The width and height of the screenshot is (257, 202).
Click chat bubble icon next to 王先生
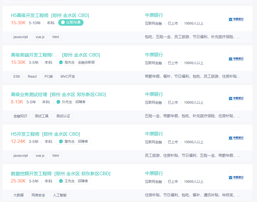[x=61, y=181]
